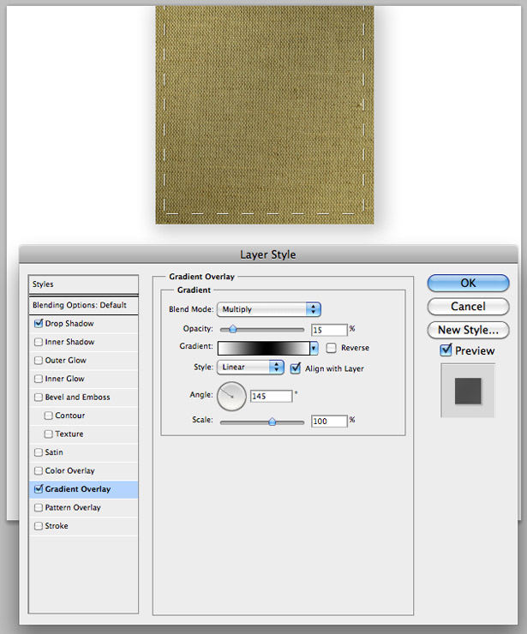Open the Blend Mode Multiply dropdown

click(x=269, y=309)
